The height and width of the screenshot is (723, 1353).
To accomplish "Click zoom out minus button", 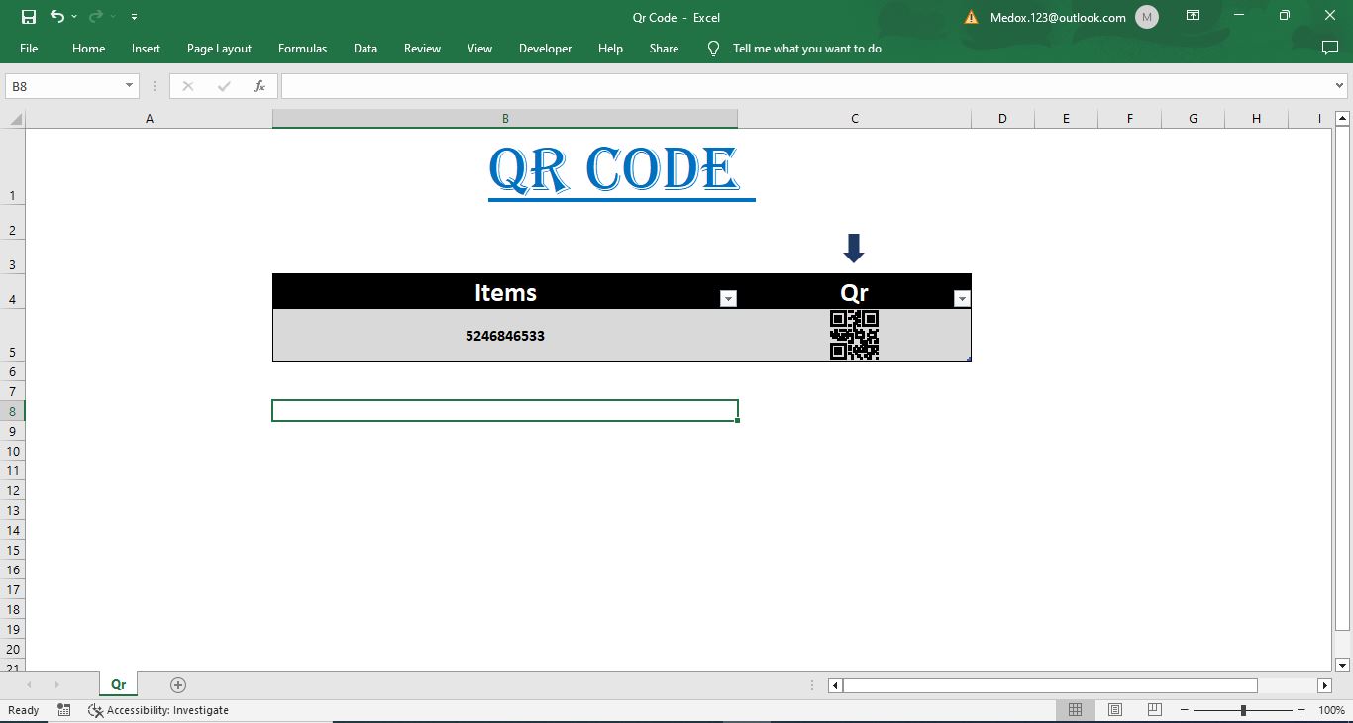I will pyautogui.click(x=1185, y=710).
